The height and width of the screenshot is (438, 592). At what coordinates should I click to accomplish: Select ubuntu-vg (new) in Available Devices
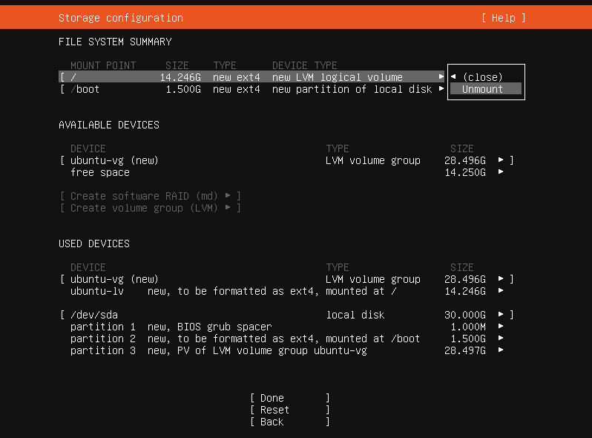114,160
